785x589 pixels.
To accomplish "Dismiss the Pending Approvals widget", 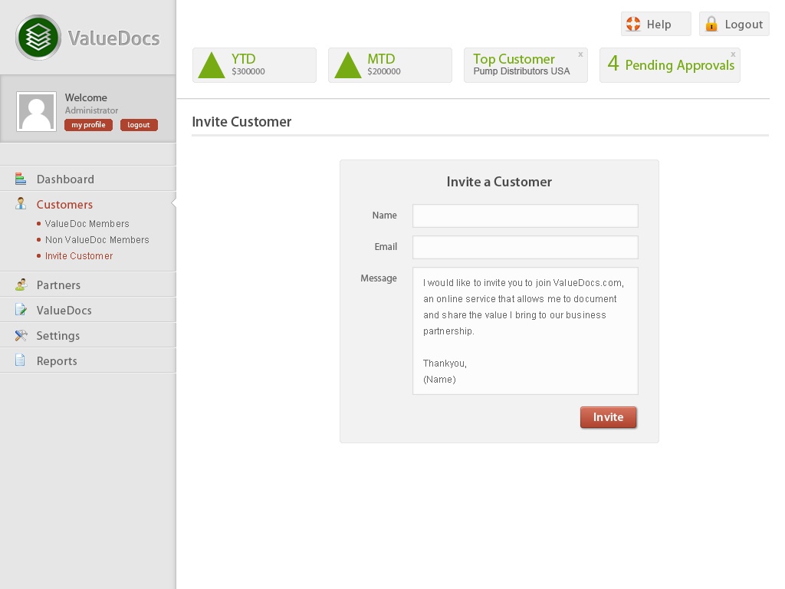I will point(733,54).
